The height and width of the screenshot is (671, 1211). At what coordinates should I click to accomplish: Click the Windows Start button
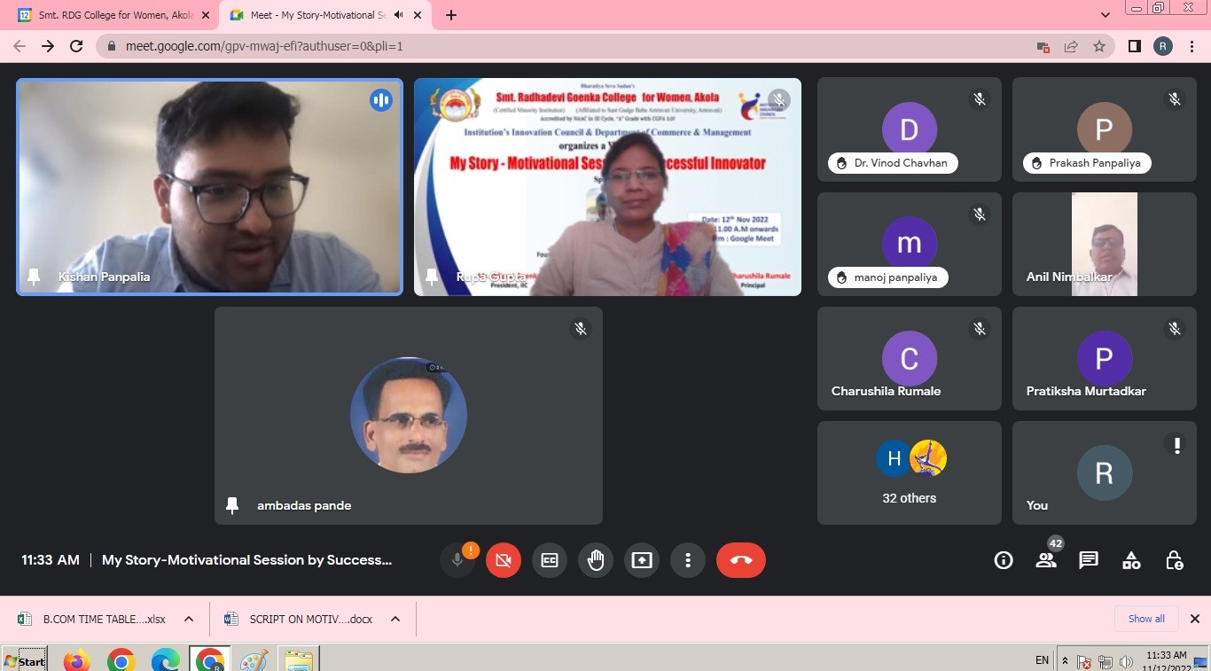(25, 660)
